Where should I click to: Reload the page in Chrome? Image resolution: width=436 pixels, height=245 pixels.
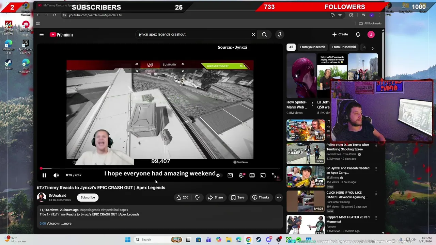point(54,15)
